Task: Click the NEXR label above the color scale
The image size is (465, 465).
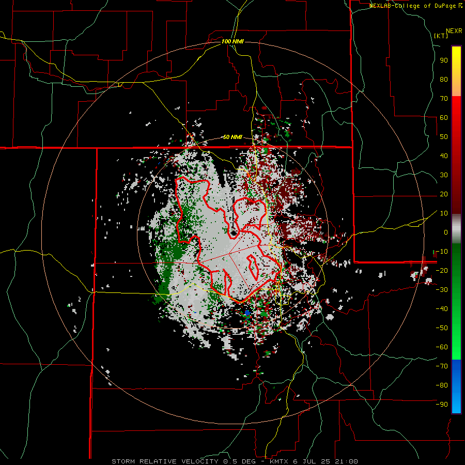Action: [x=454, y=31]
